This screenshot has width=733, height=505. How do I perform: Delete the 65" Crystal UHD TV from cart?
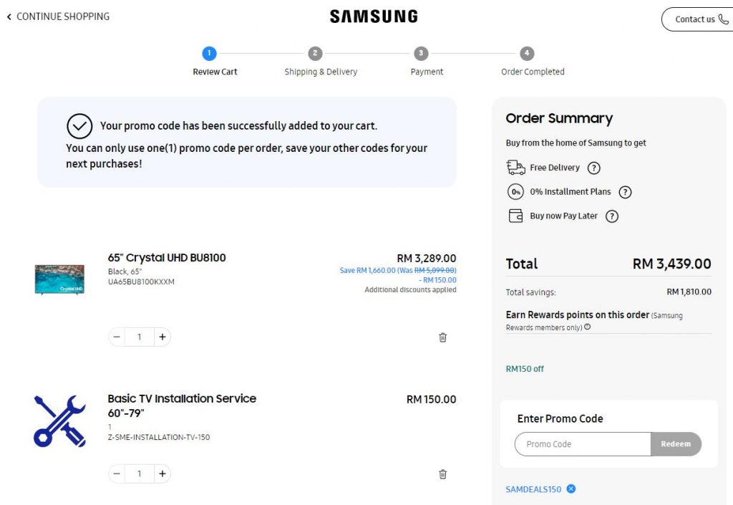click(x=442, y=337)
